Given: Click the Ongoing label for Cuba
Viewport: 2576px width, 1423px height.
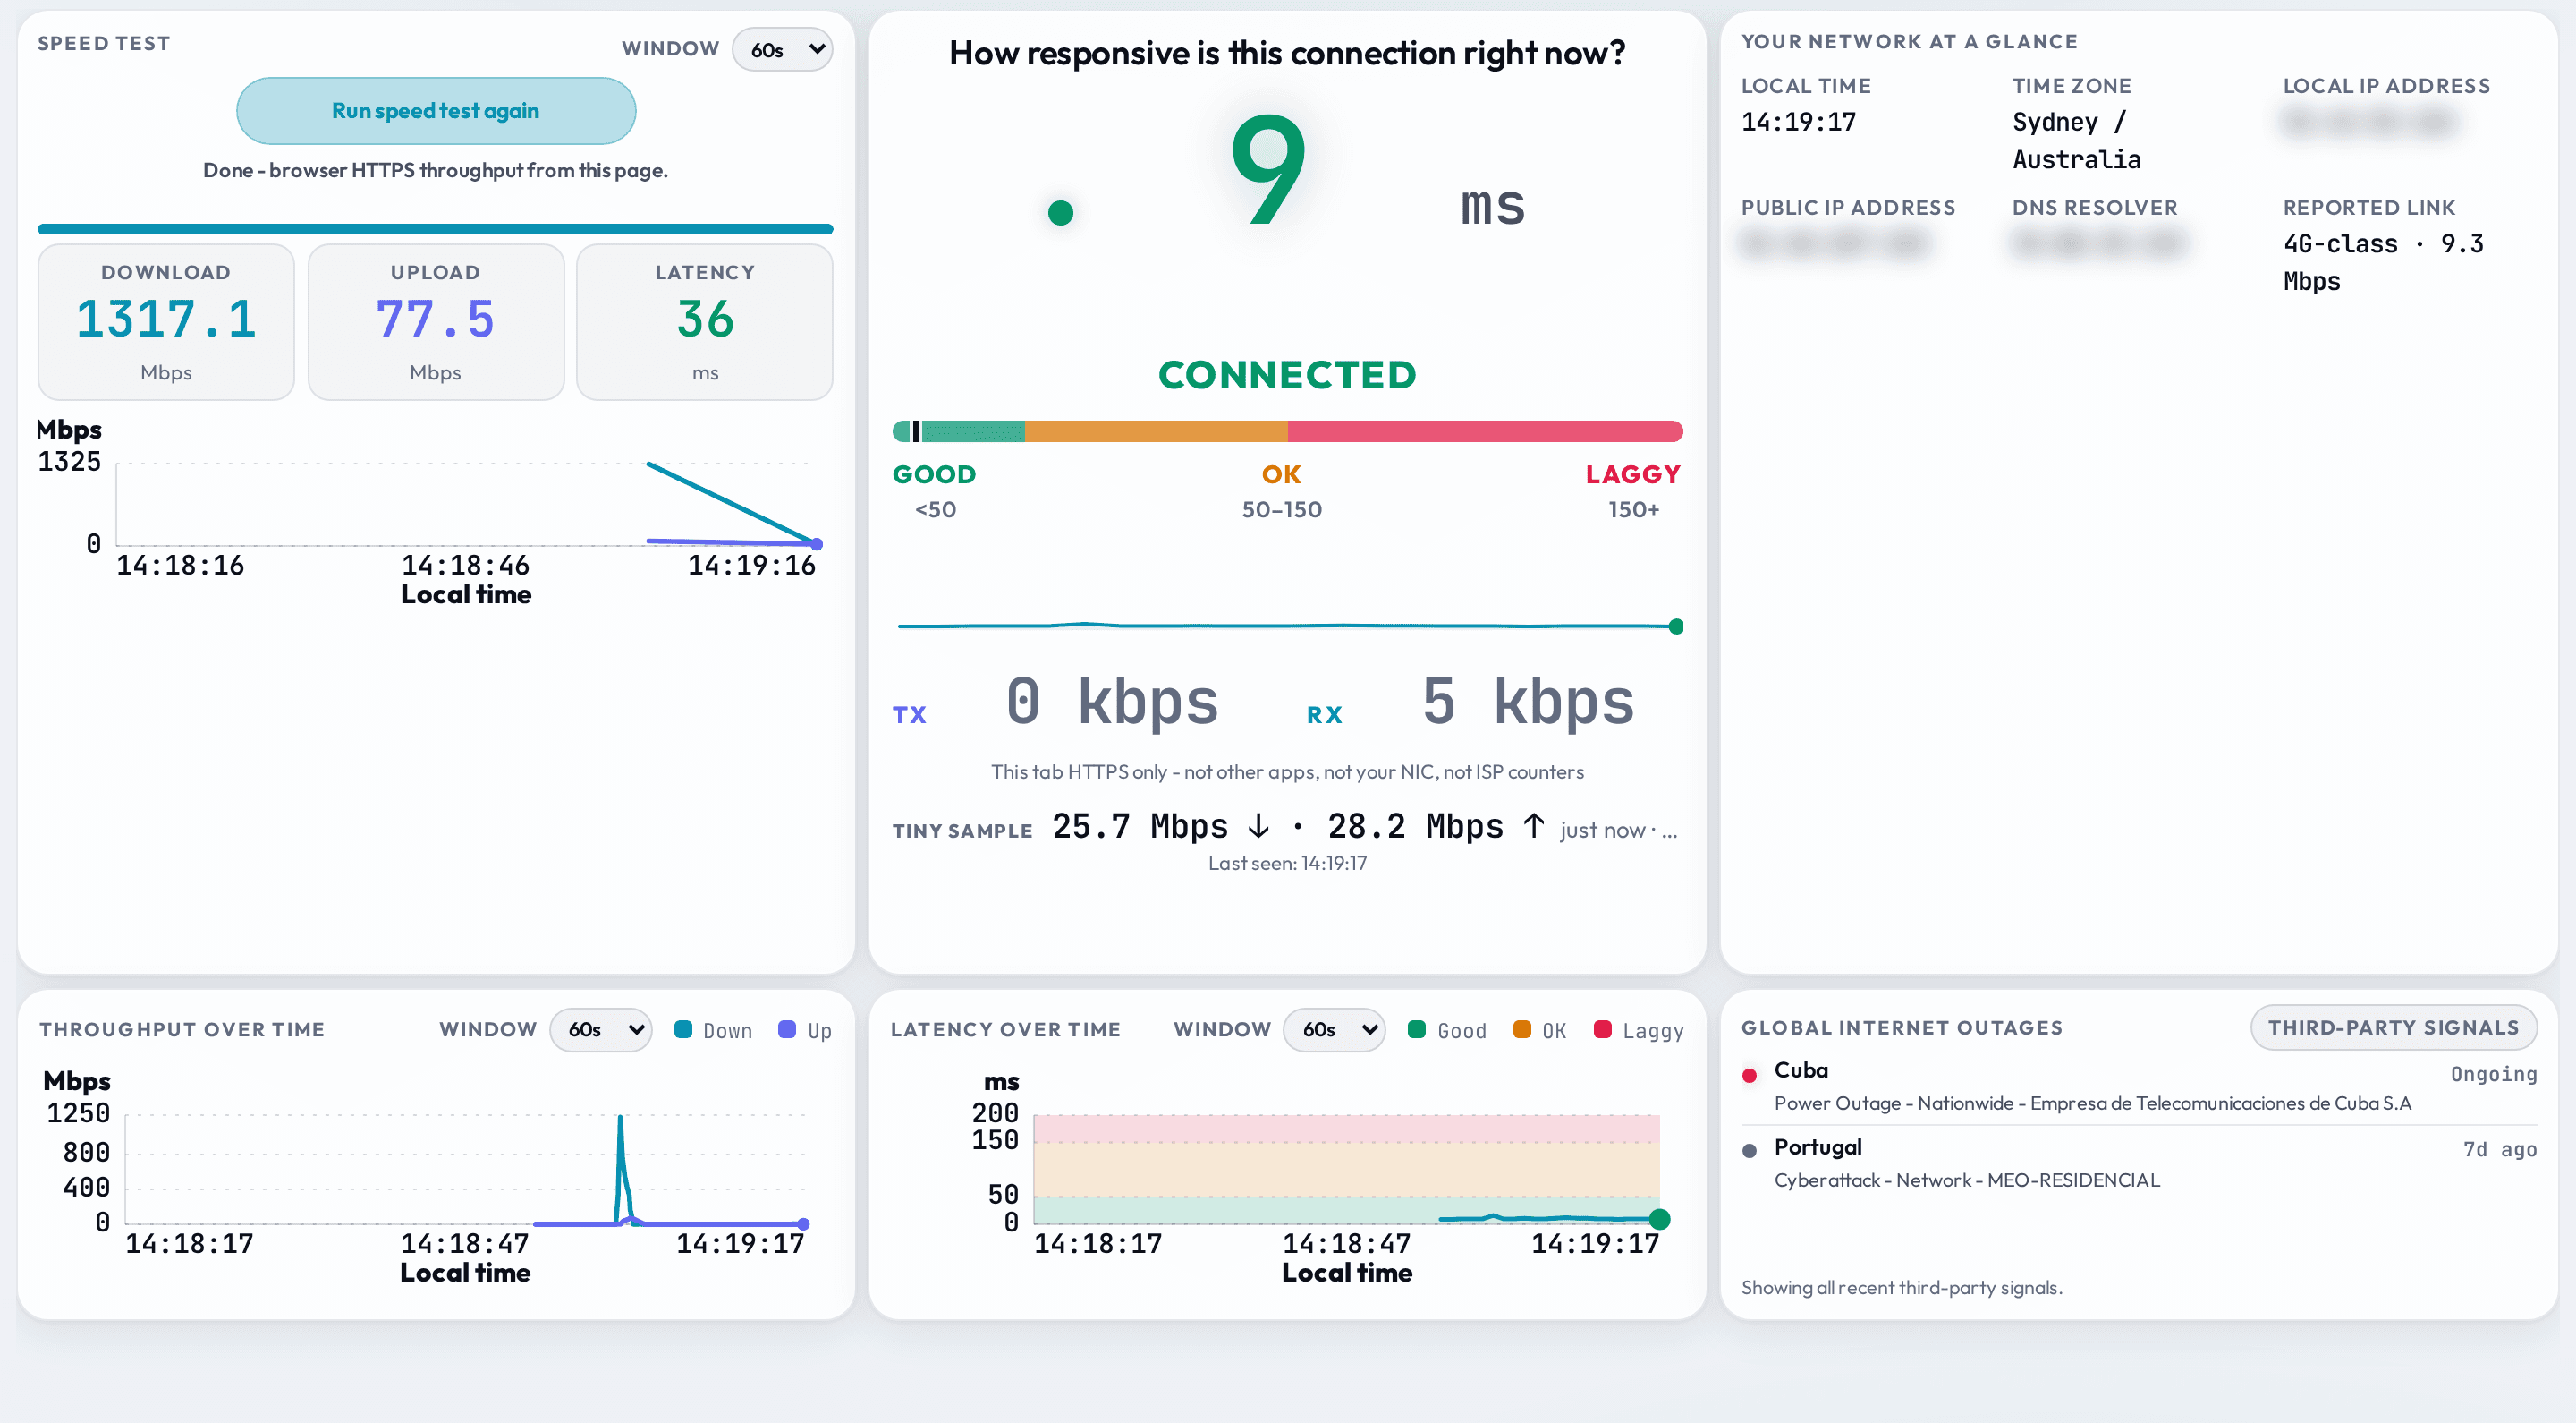Looking at the screenshot, I should (x=2493, y=1074).
